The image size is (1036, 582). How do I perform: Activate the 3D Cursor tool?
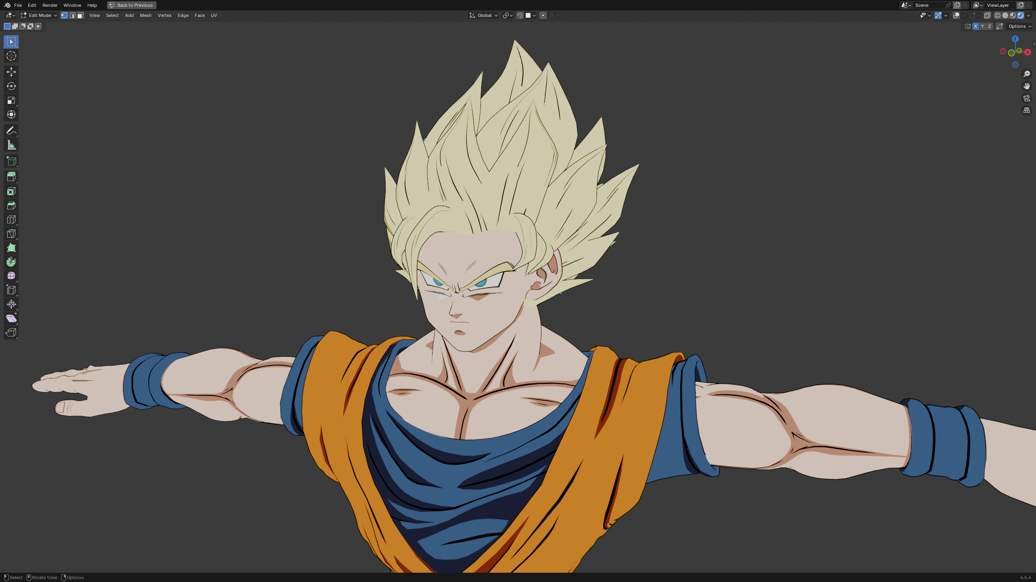click(11, 56)
